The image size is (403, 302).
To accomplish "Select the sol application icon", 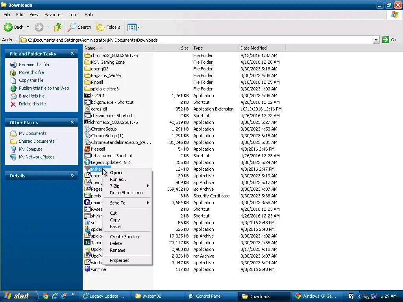I will (87, 222).
